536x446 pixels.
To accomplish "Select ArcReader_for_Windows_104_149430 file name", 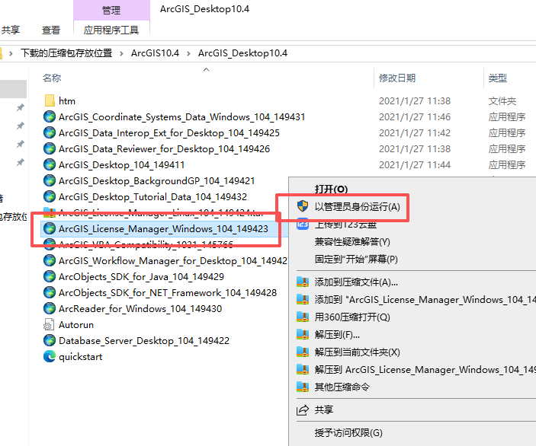I will (x=140, y=309).
